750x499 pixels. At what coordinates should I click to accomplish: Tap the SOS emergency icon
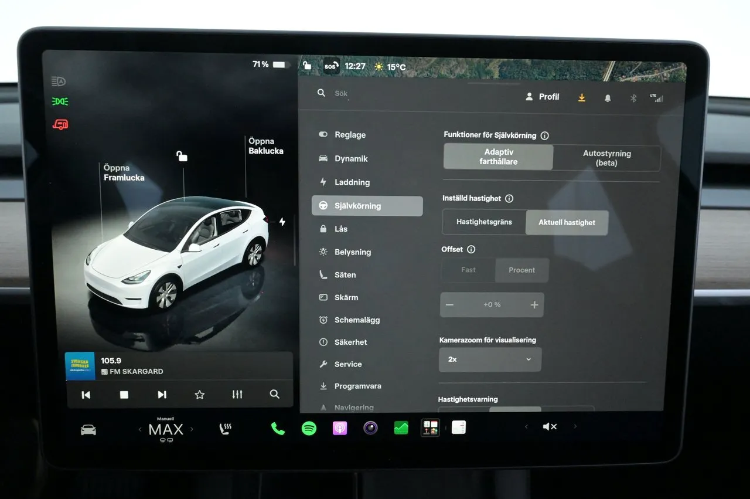coord(331,66)
